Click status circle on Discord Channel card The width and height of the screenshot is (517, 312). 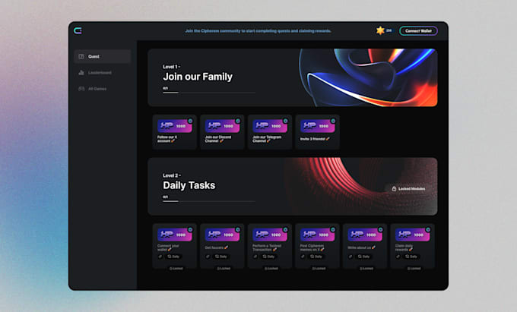238,121
